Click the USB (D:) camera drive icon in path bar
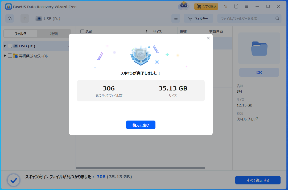 (39, 19)
